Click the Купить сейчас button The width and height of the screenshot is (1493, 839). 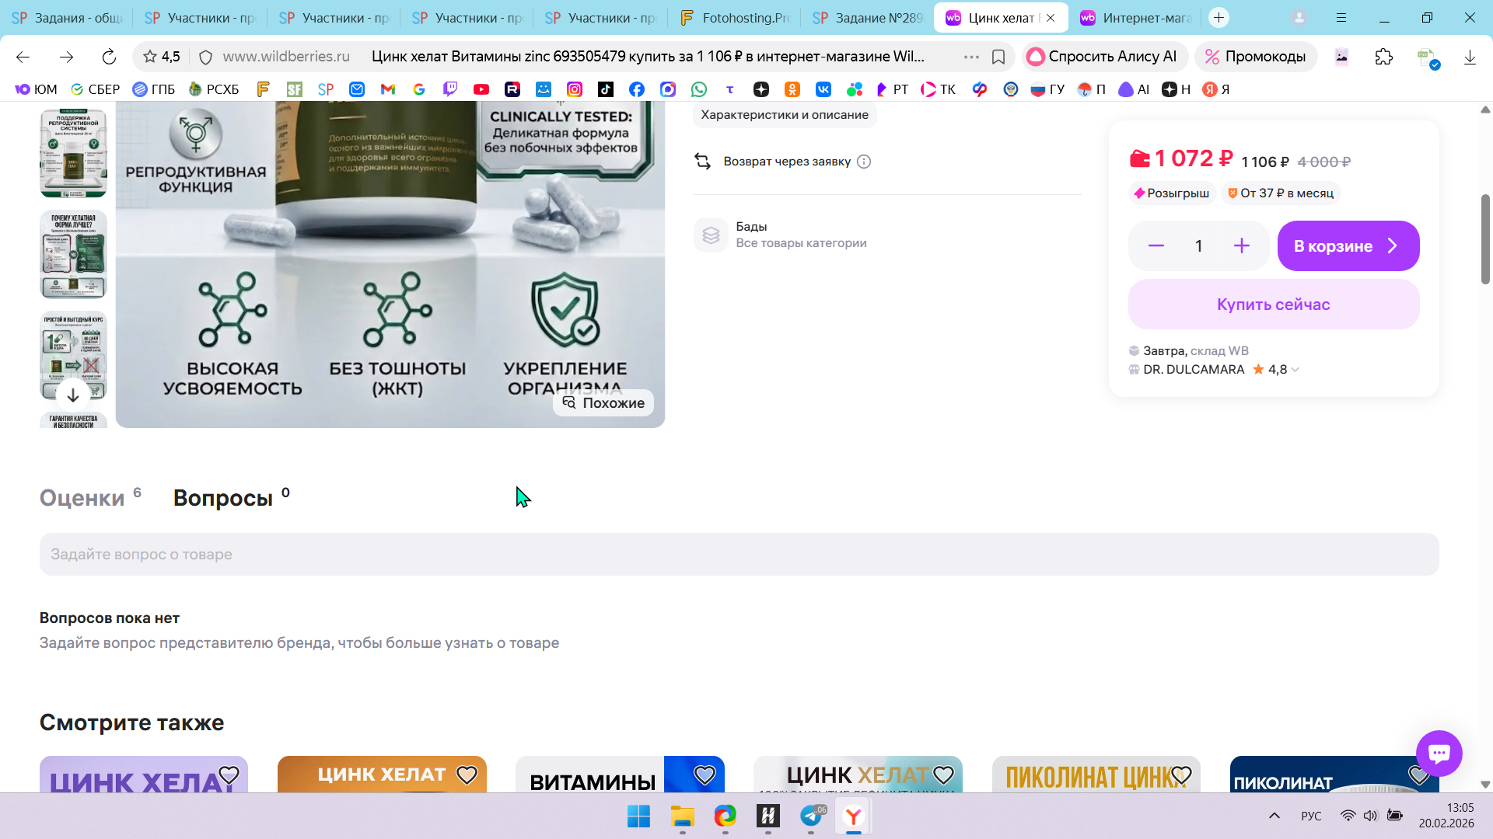(1273, 305)
